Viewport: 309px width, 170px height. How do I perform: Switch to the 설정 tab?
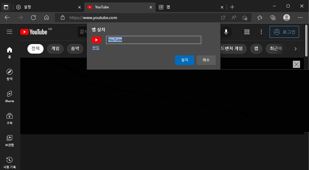coord(49,7)
